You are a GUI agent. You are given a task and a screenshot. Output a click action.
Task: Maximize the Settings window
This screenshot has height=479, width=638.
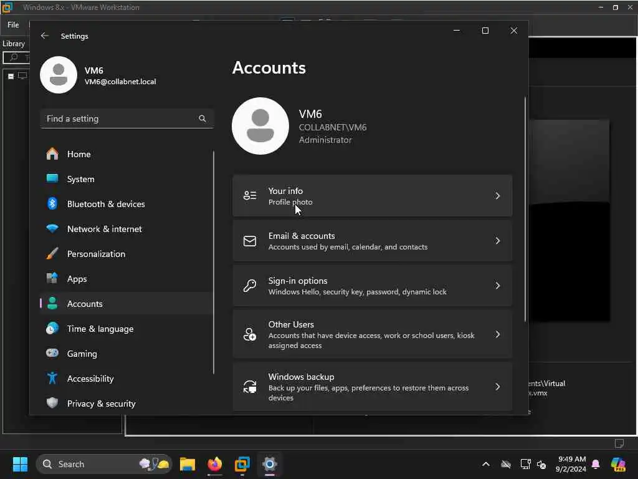(485, 31)
